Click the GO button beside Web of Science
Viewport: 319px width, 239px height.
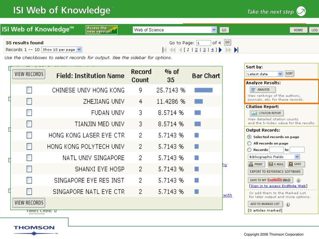[224, 30]
